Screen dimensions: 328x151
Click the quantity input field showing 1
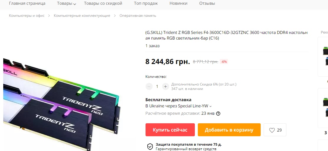click(157, 86)
